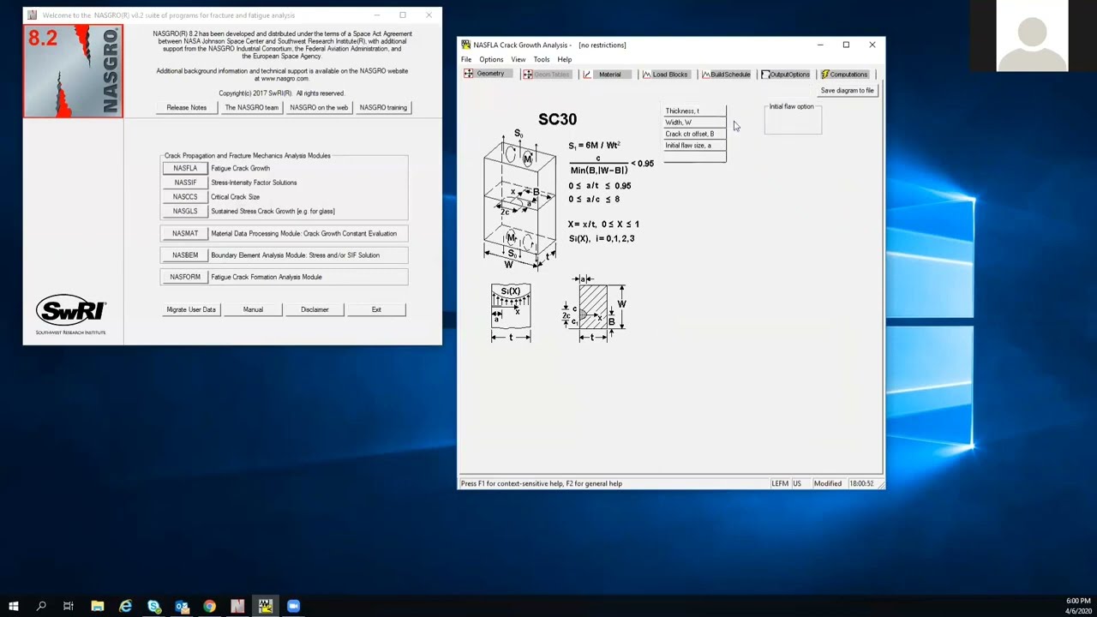This screenshot has height=617, width=1097.
Task: Launch the NASMAT Material Data module
Action: [185, 233]
